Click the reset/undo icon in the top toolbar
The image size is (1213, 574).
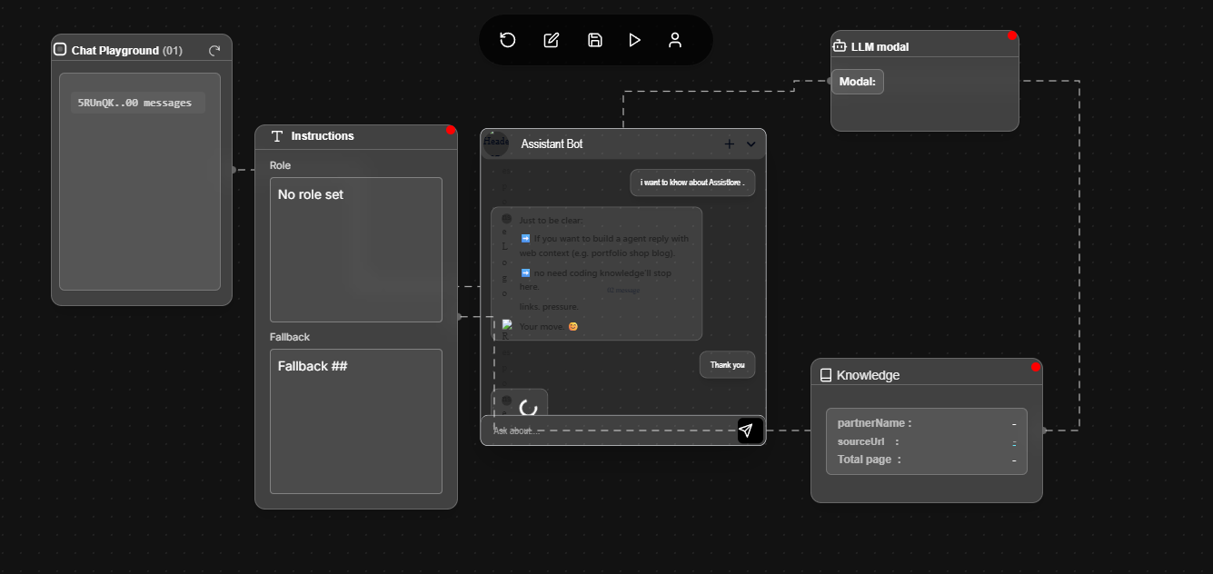pyautogui.click(x=507, y=40)
